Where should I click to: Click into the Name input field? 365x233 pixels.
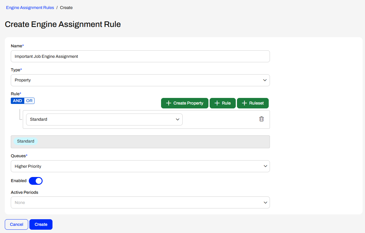point(140,56)
